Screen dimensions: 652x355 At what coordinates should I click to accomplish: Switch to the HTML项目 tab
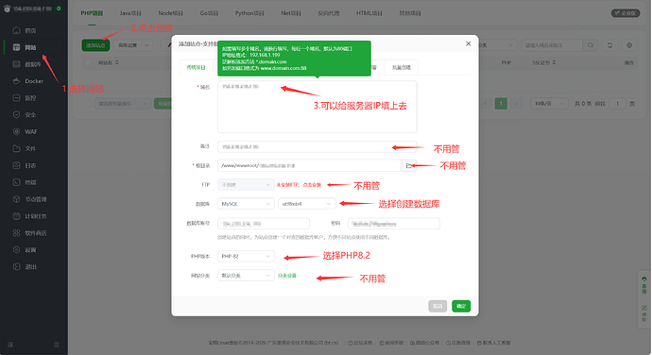[x=369, y=13]
